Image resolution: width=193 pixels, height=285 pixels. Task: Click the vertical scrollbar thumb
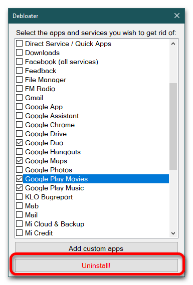tap(173, 126)
